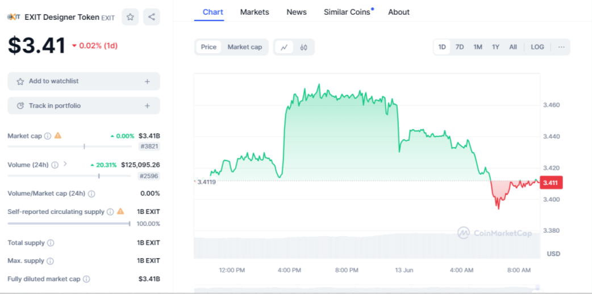Open the News tab

click(x=297, y=12)
